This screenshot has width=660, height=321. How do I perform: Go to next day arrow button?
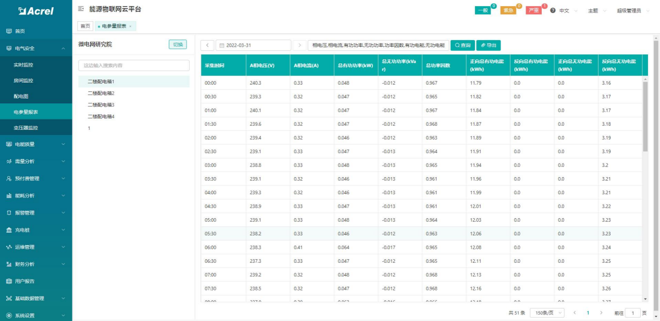pos(300,45)
